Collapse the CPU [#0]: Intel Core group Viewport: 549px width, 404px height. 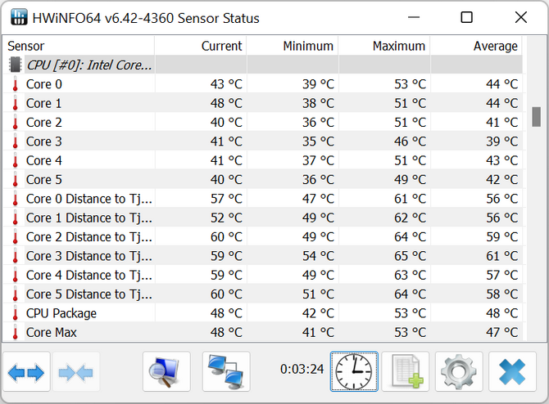90,65
